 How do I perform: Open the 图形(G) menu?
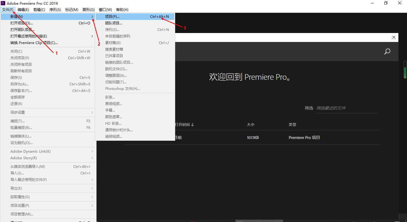88,10
